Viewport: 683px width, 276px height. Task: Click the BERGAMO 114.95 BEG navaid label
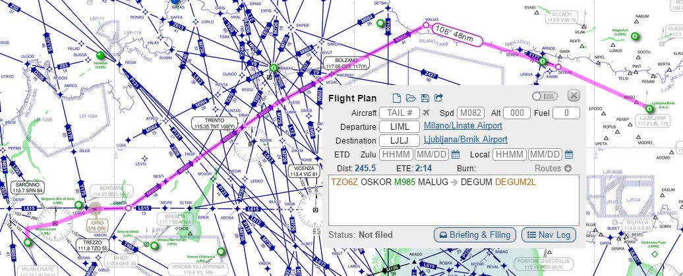pos(111,191)
